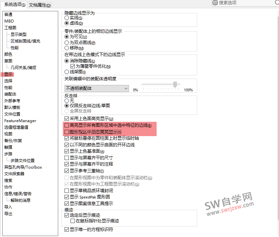279x237 pixels.
Task: Enable highlighting of selected feature edges
Action: tap(67, 125)
